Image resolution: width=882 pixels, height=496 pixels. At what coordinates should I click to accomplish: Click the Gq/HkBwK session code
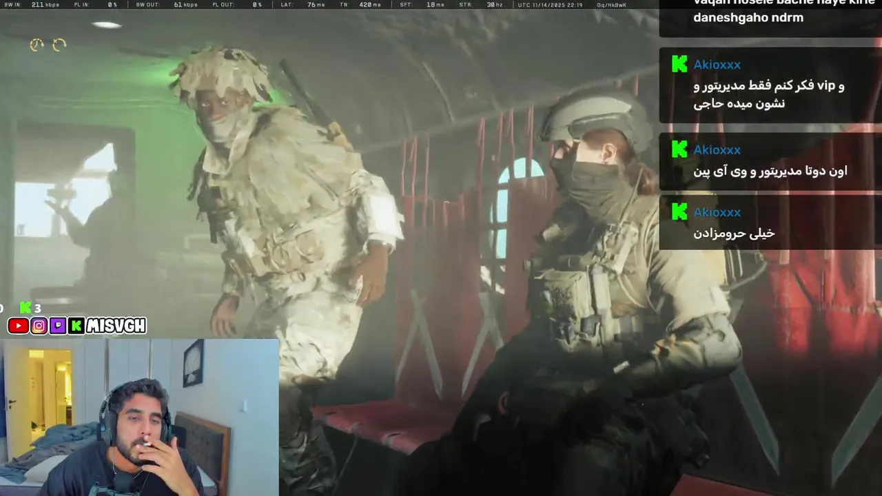pos(611,4)
